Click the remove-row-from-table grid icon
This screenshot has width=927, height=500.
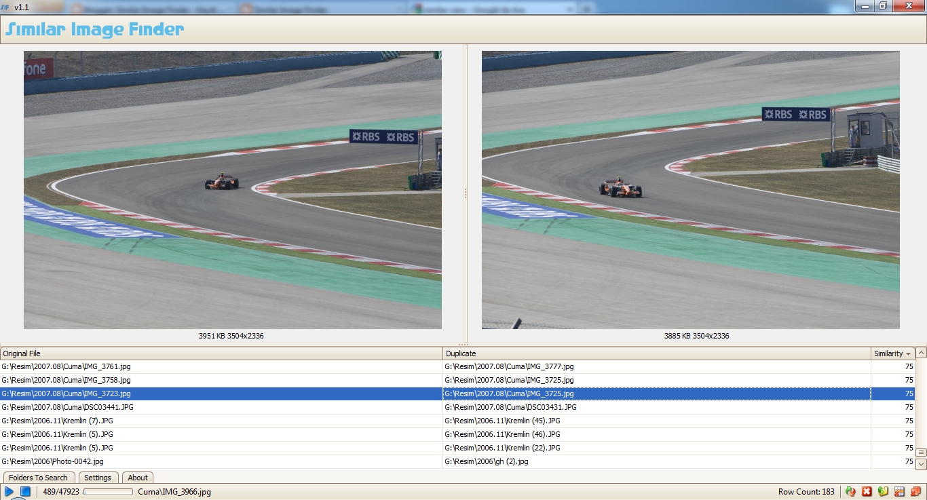898,491
